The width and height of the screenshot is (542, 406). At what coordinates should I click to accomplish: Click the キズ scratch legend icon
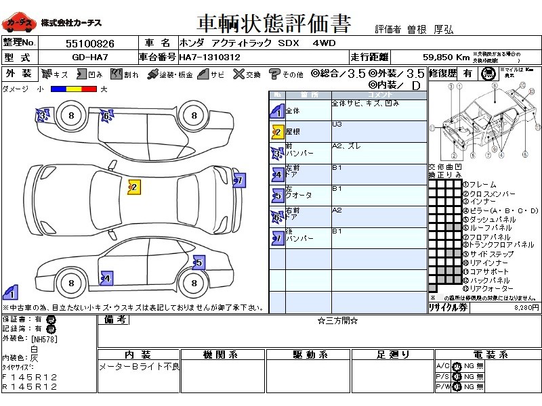coord(46,74)
